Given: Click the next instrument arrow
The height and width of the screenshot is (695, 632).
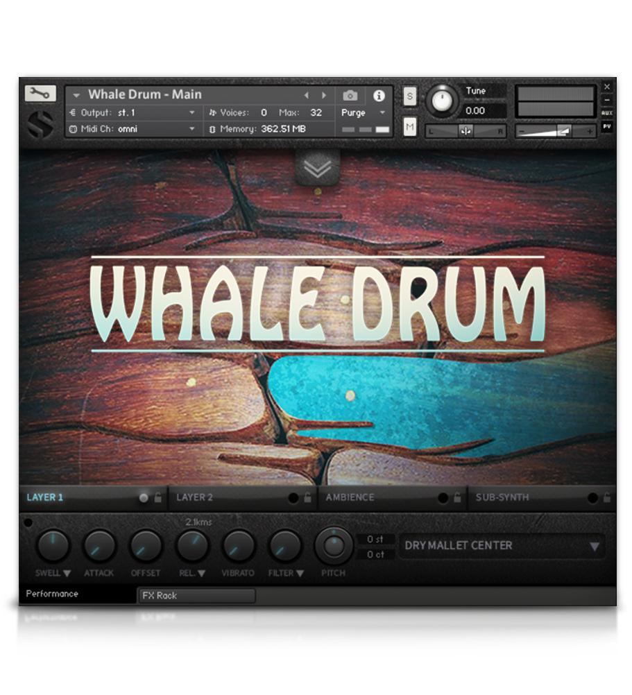Looking at the screenshot, I should tap(323, 95).
